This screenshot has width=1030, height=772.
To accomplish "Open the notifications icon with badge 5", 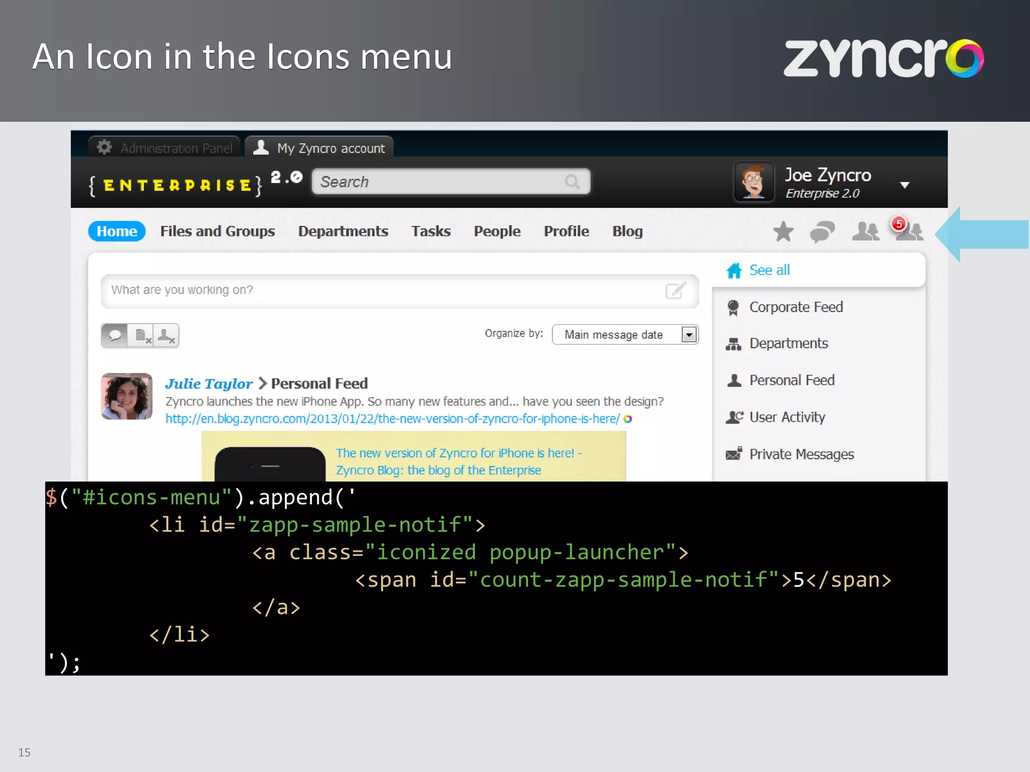I will (907, 229).
